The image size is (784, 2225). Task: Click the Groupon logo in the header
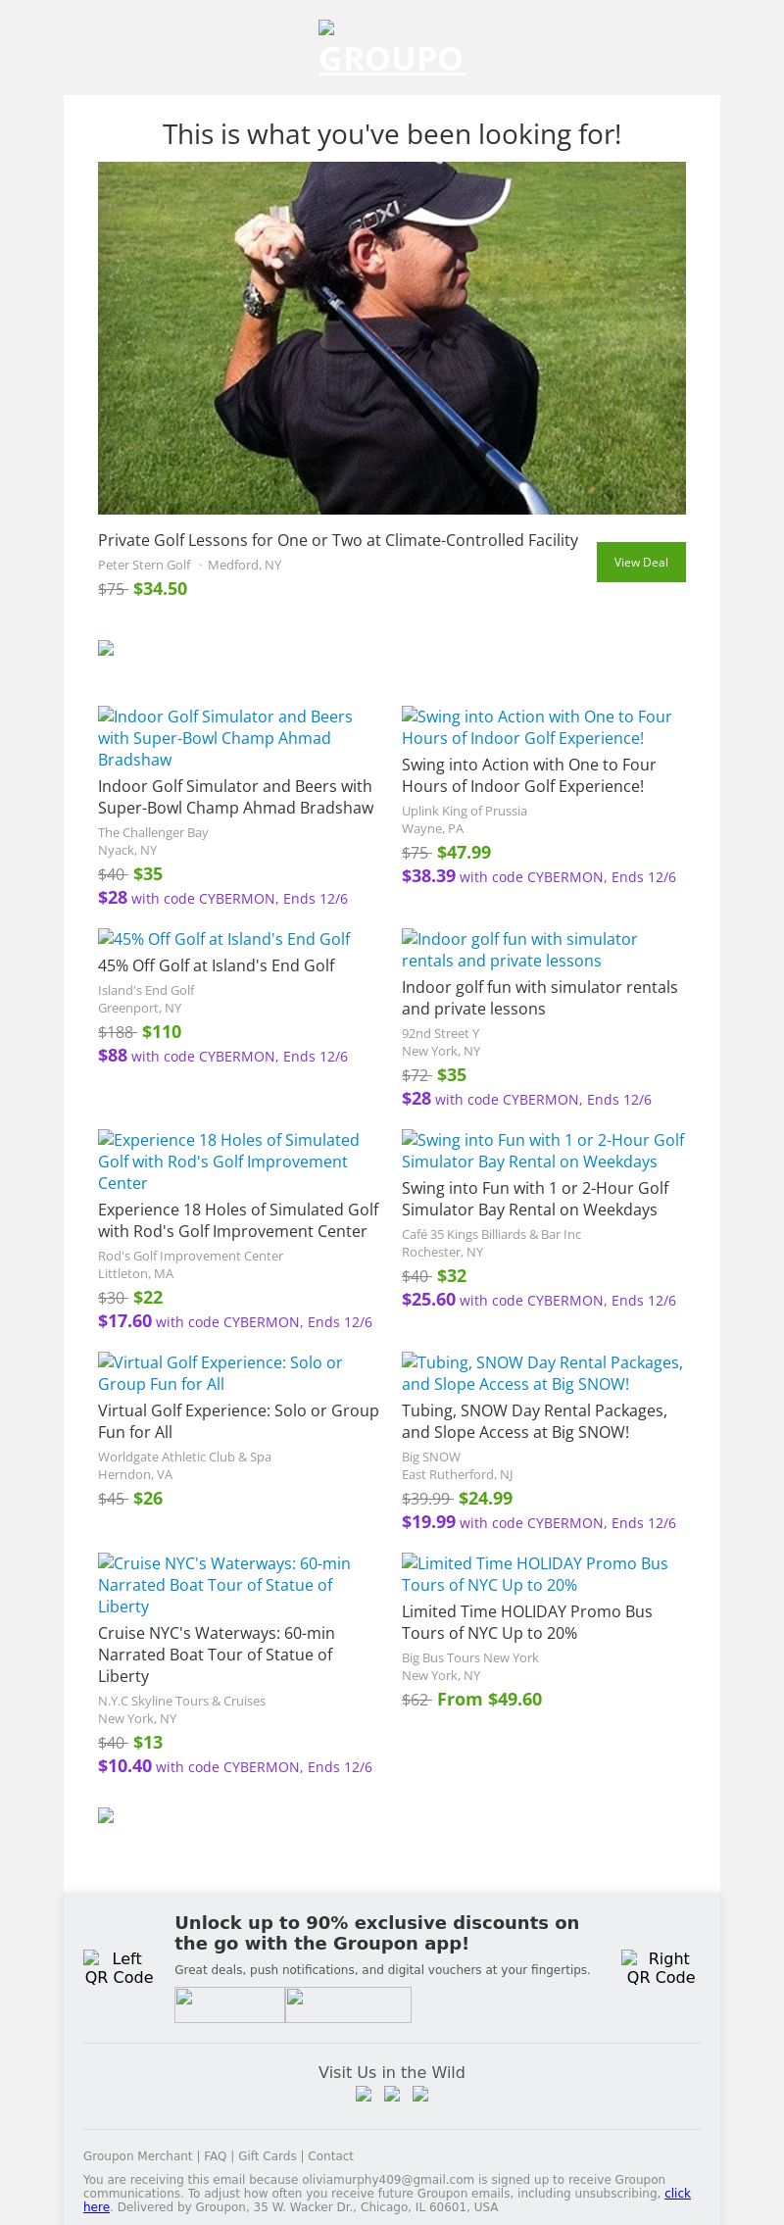(x=392, y=51)
